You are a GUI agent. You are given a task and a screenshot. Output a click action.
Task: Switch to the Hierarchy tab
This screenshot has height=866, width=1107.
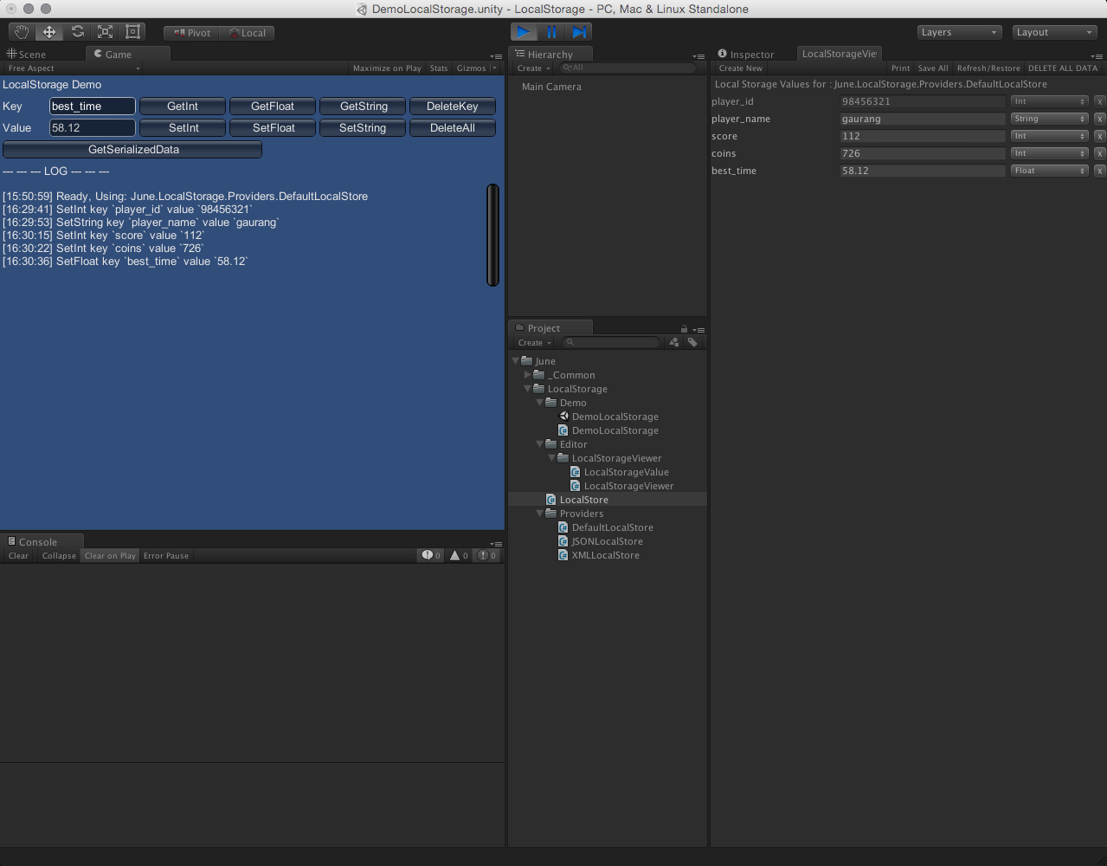550,54
